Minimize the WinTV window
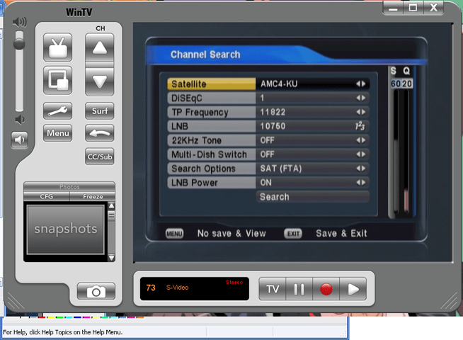463x340 pixels. [393, 8]
